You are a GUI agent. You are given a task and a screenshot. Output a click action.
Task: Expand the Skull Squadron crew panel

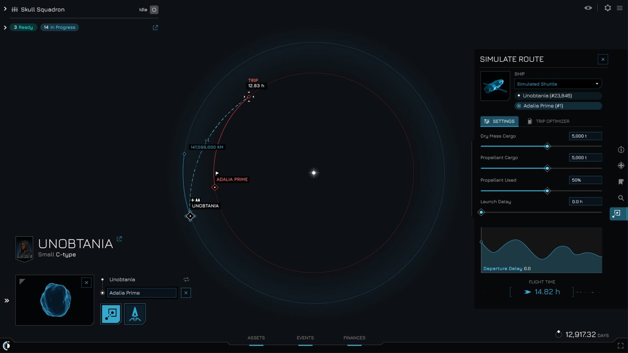coord(5,9)
